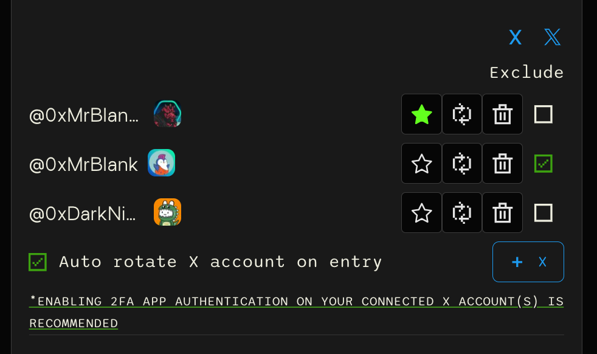Remove @0xMrBlank using trash icon
This screenshot has height=354, width=597.
click(502, 164)
